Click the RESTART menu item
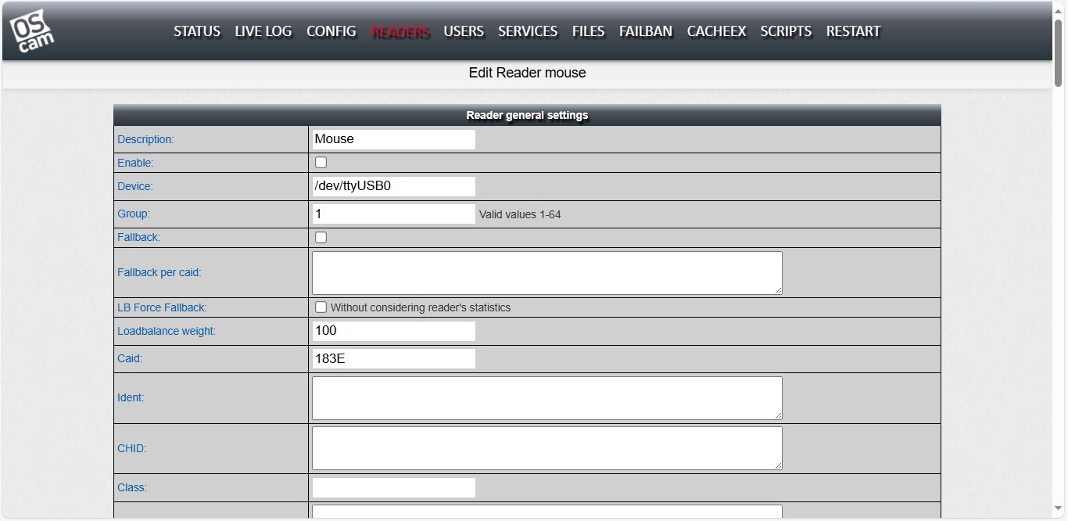The width and height of the screenshot is (1068, 521). pyautogui.click(x=853, y=31)
